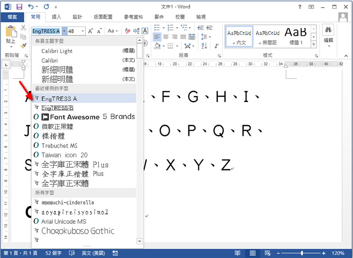
Task: Apply the 內文 (Normal) style
Action: [239, 37]
